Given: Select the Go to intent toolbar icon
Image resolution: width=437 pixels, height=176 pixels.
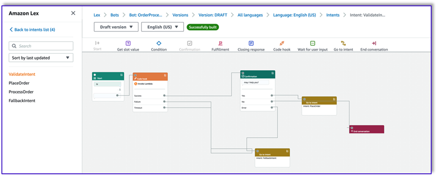Looking at the screenshot, I should [344, 43].
